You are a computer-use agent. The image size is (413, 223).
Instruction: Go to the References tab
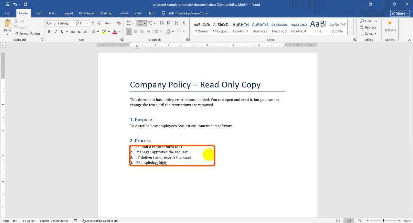(87, 13)
